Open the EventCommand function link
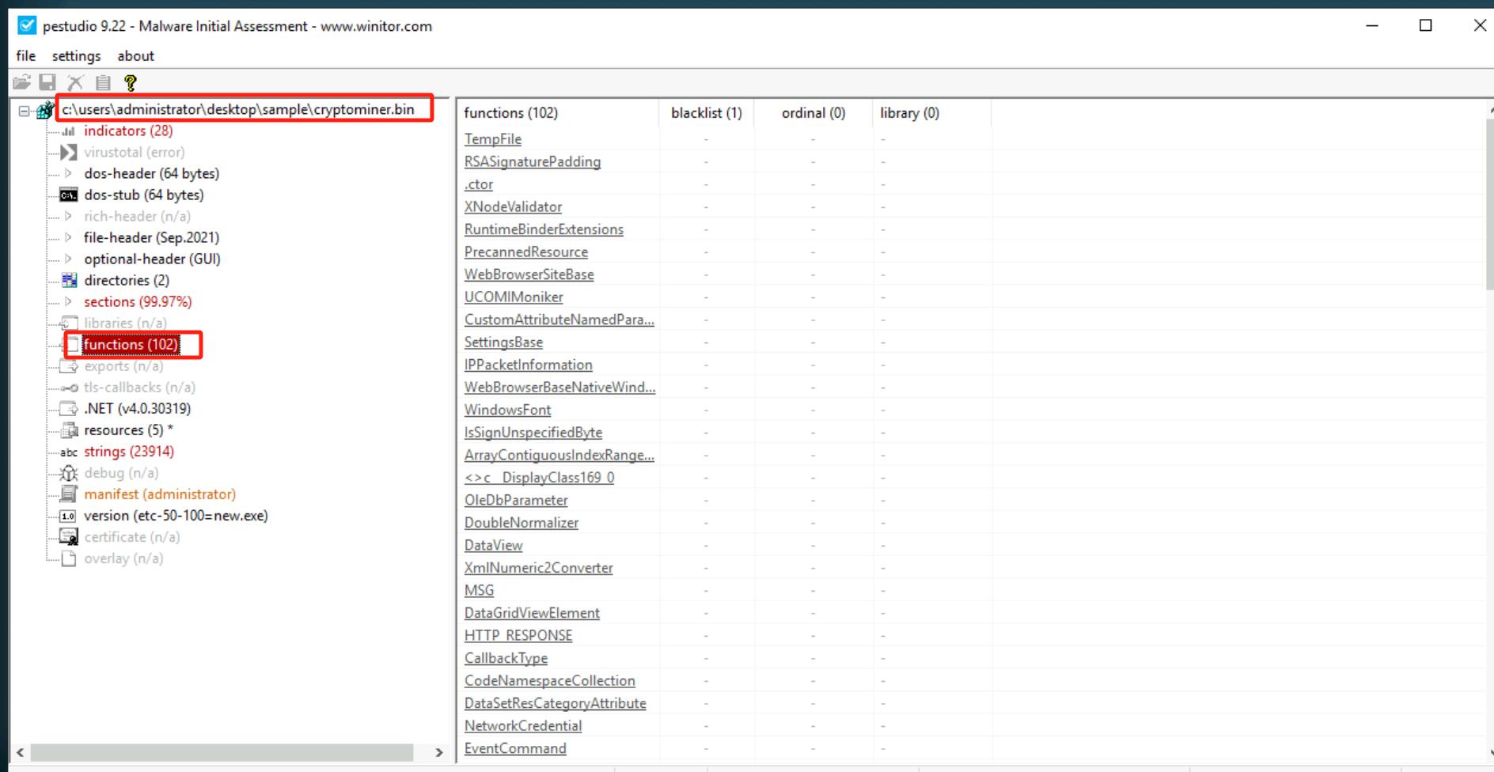Viewport: 1494px width, 772px height. pyautogui.click(x=515, y=748)
